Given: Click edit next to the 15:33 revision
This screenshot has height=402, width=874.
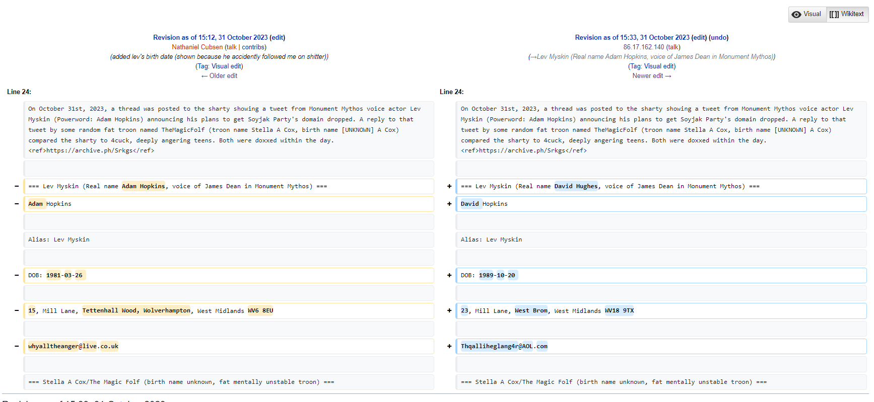Looking at the screenshot, I should [x=699, y=38].
